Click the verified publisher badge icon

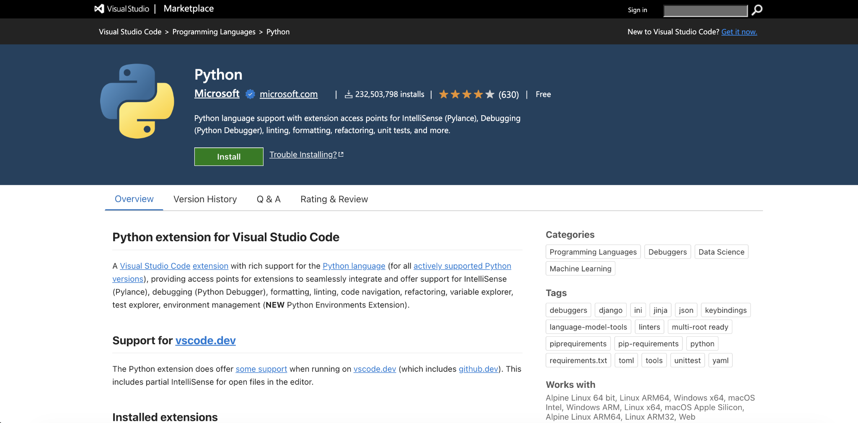pyautogui.click(x=250, y=94)
